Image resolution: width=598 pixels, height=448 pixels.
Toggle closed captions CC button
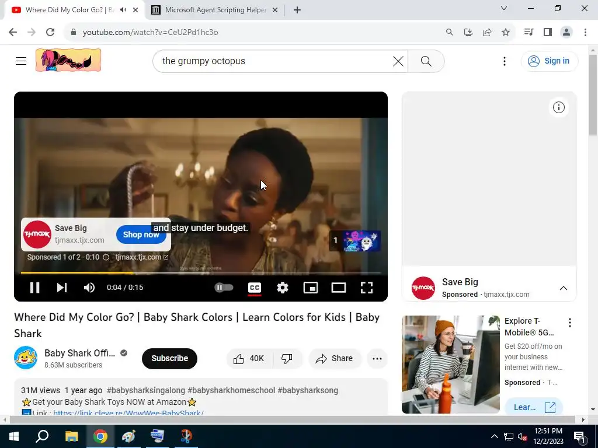(255, 288)
